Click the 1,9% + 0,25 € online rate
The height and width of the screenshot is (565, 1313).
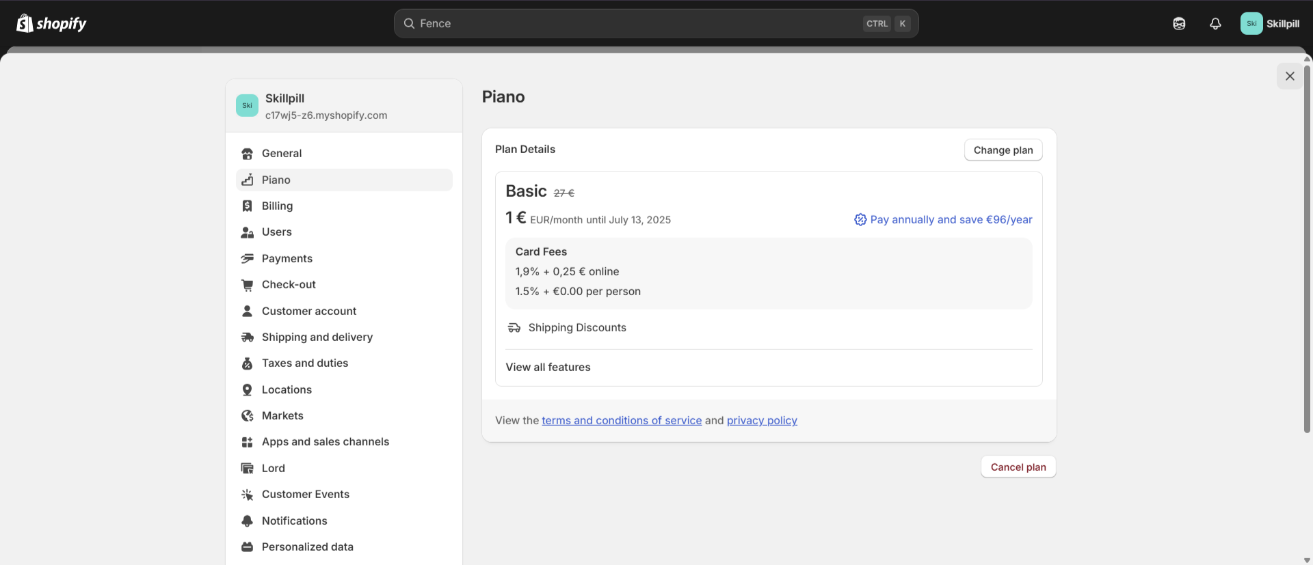click(x=567, y=272)
